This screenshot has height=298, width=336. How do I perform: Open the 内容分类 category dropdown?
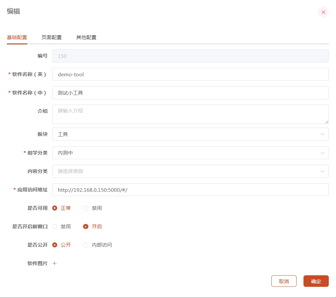(190, 171)
